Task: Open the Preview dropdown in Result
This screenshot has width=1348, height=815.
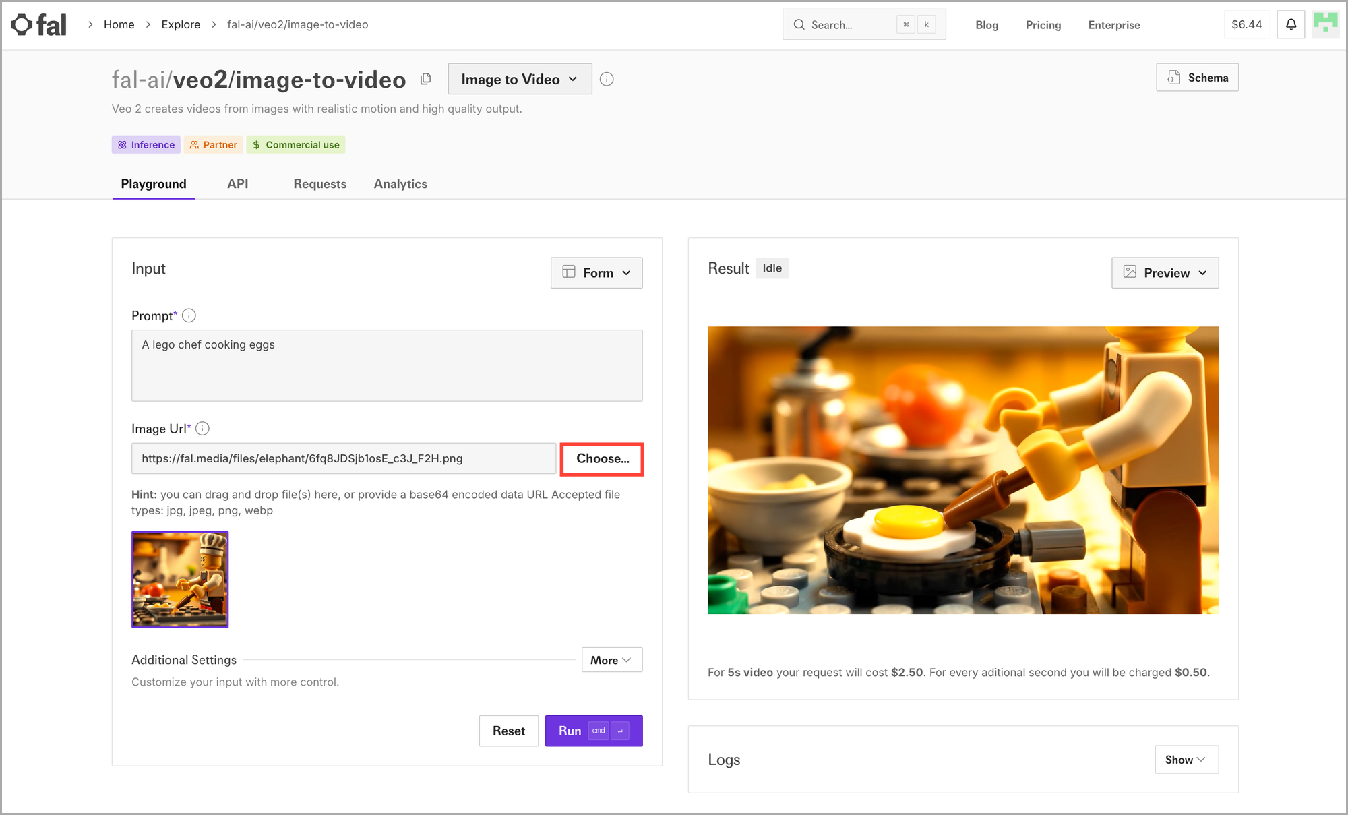Action: [1165, 273]
